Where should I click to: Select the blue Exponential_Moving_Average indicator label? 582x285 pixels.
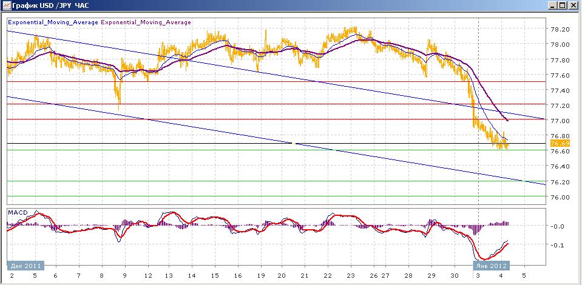(53, 22)
